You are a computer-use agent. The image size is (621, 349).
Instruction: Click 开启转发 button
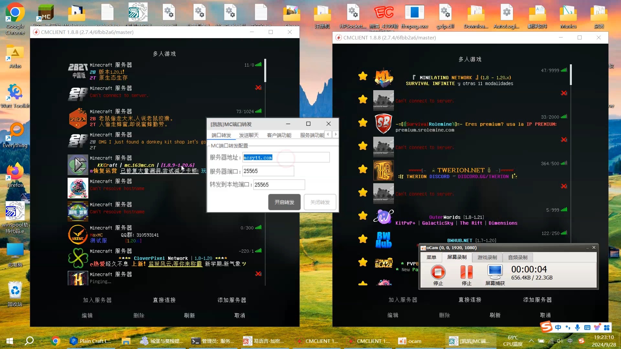coord(284,202)
